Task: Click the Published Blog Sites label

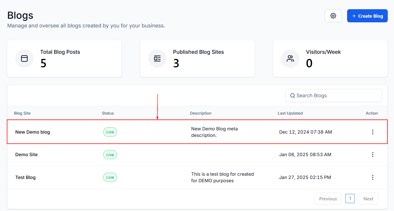Action: click(x=198, y=52)
